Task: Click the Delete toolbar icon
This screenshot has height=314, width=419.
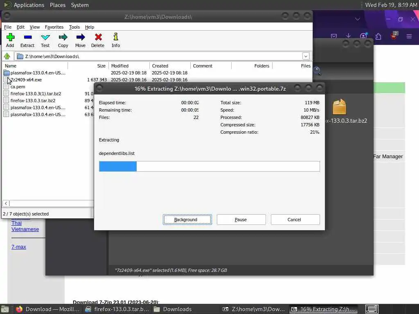Action: 98,37
